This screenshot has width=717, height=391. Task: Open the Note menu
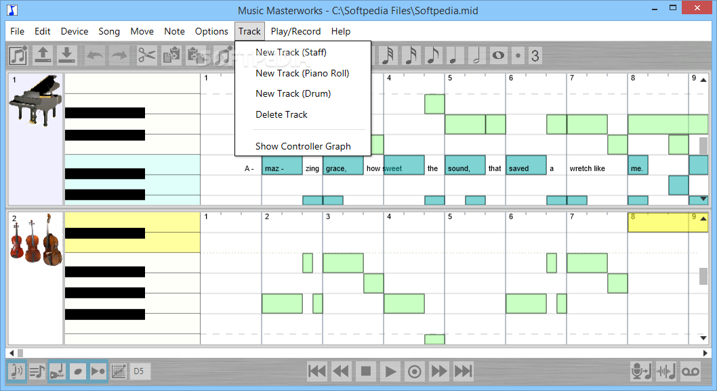point(175,31)
